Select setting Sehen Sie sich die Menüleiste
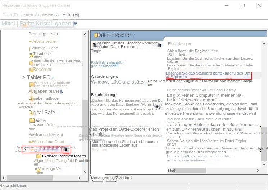 click(x=206, y=142)
